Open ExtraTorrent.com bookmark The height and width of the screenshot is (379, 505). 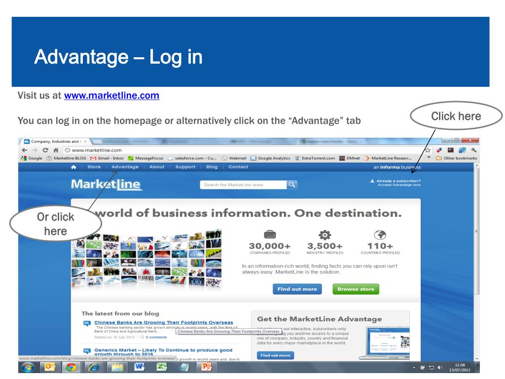[315, 158]
